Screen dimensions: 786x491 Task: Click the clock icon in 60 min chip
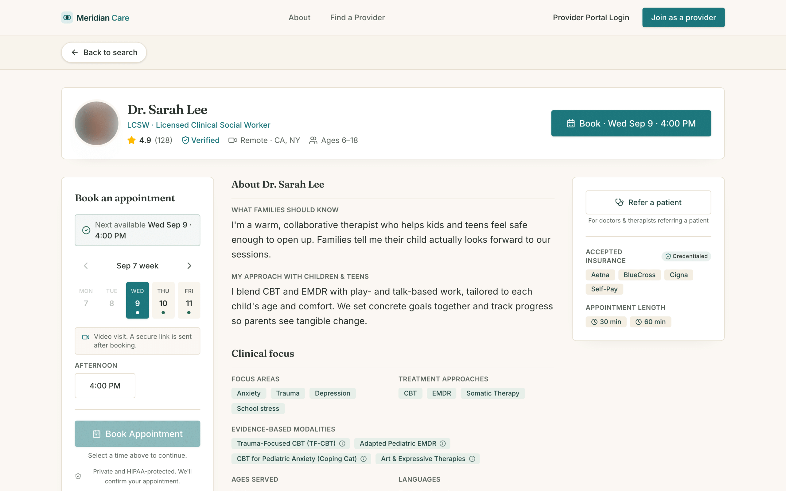[639, 322]
